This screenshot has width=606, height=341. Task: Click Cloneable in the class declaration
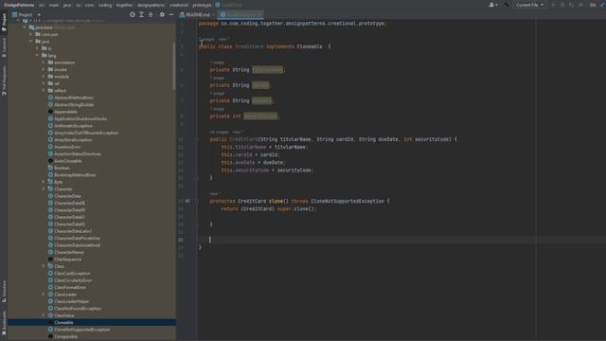click(x=310, y=46)
